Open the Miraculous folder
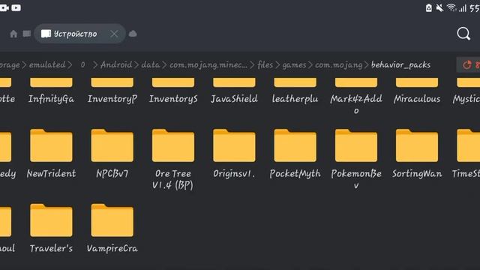The height and width of the screenshot is (270, 480). click(417, 91)
